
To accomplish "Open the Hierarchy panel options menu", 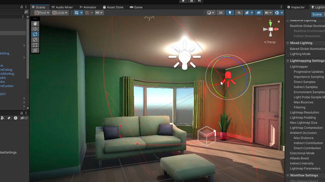I will [x=26, y=7].
